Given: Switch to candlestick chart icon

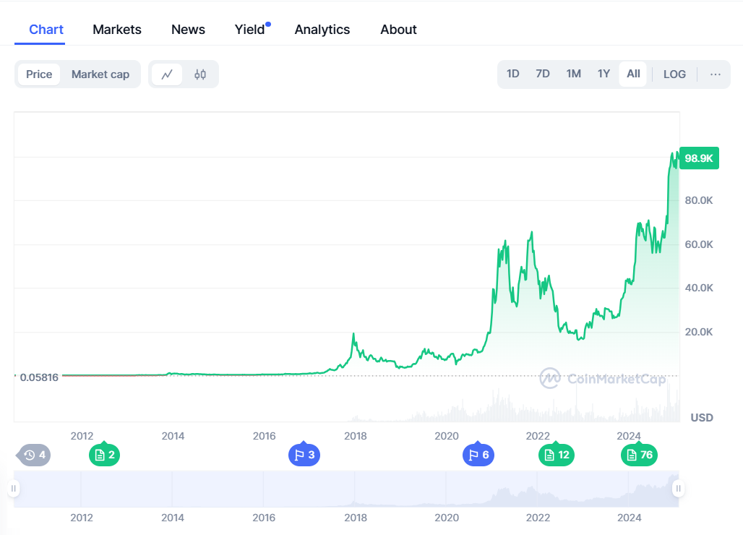Looking at the screenshot, I should pos(200,74).
